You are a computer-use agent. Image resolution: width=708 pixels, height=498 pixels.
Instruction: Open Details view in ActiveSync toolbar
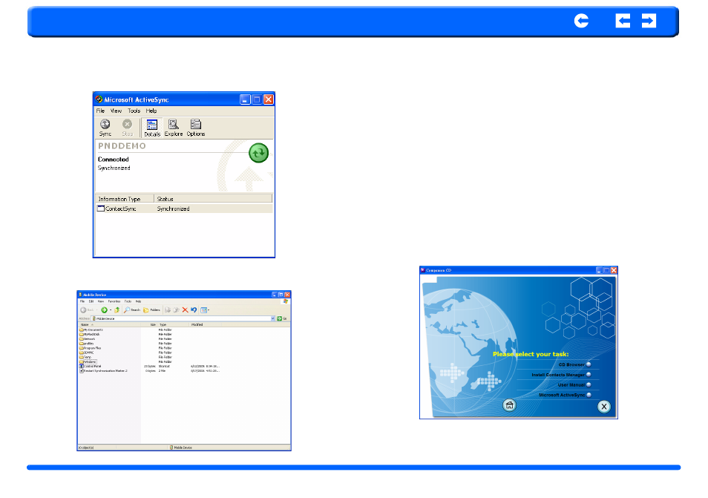(x=152, y=128)
